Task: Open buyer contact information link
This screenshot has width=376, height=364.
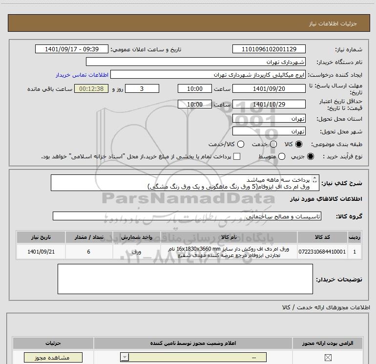Action: tap(82, 75)
